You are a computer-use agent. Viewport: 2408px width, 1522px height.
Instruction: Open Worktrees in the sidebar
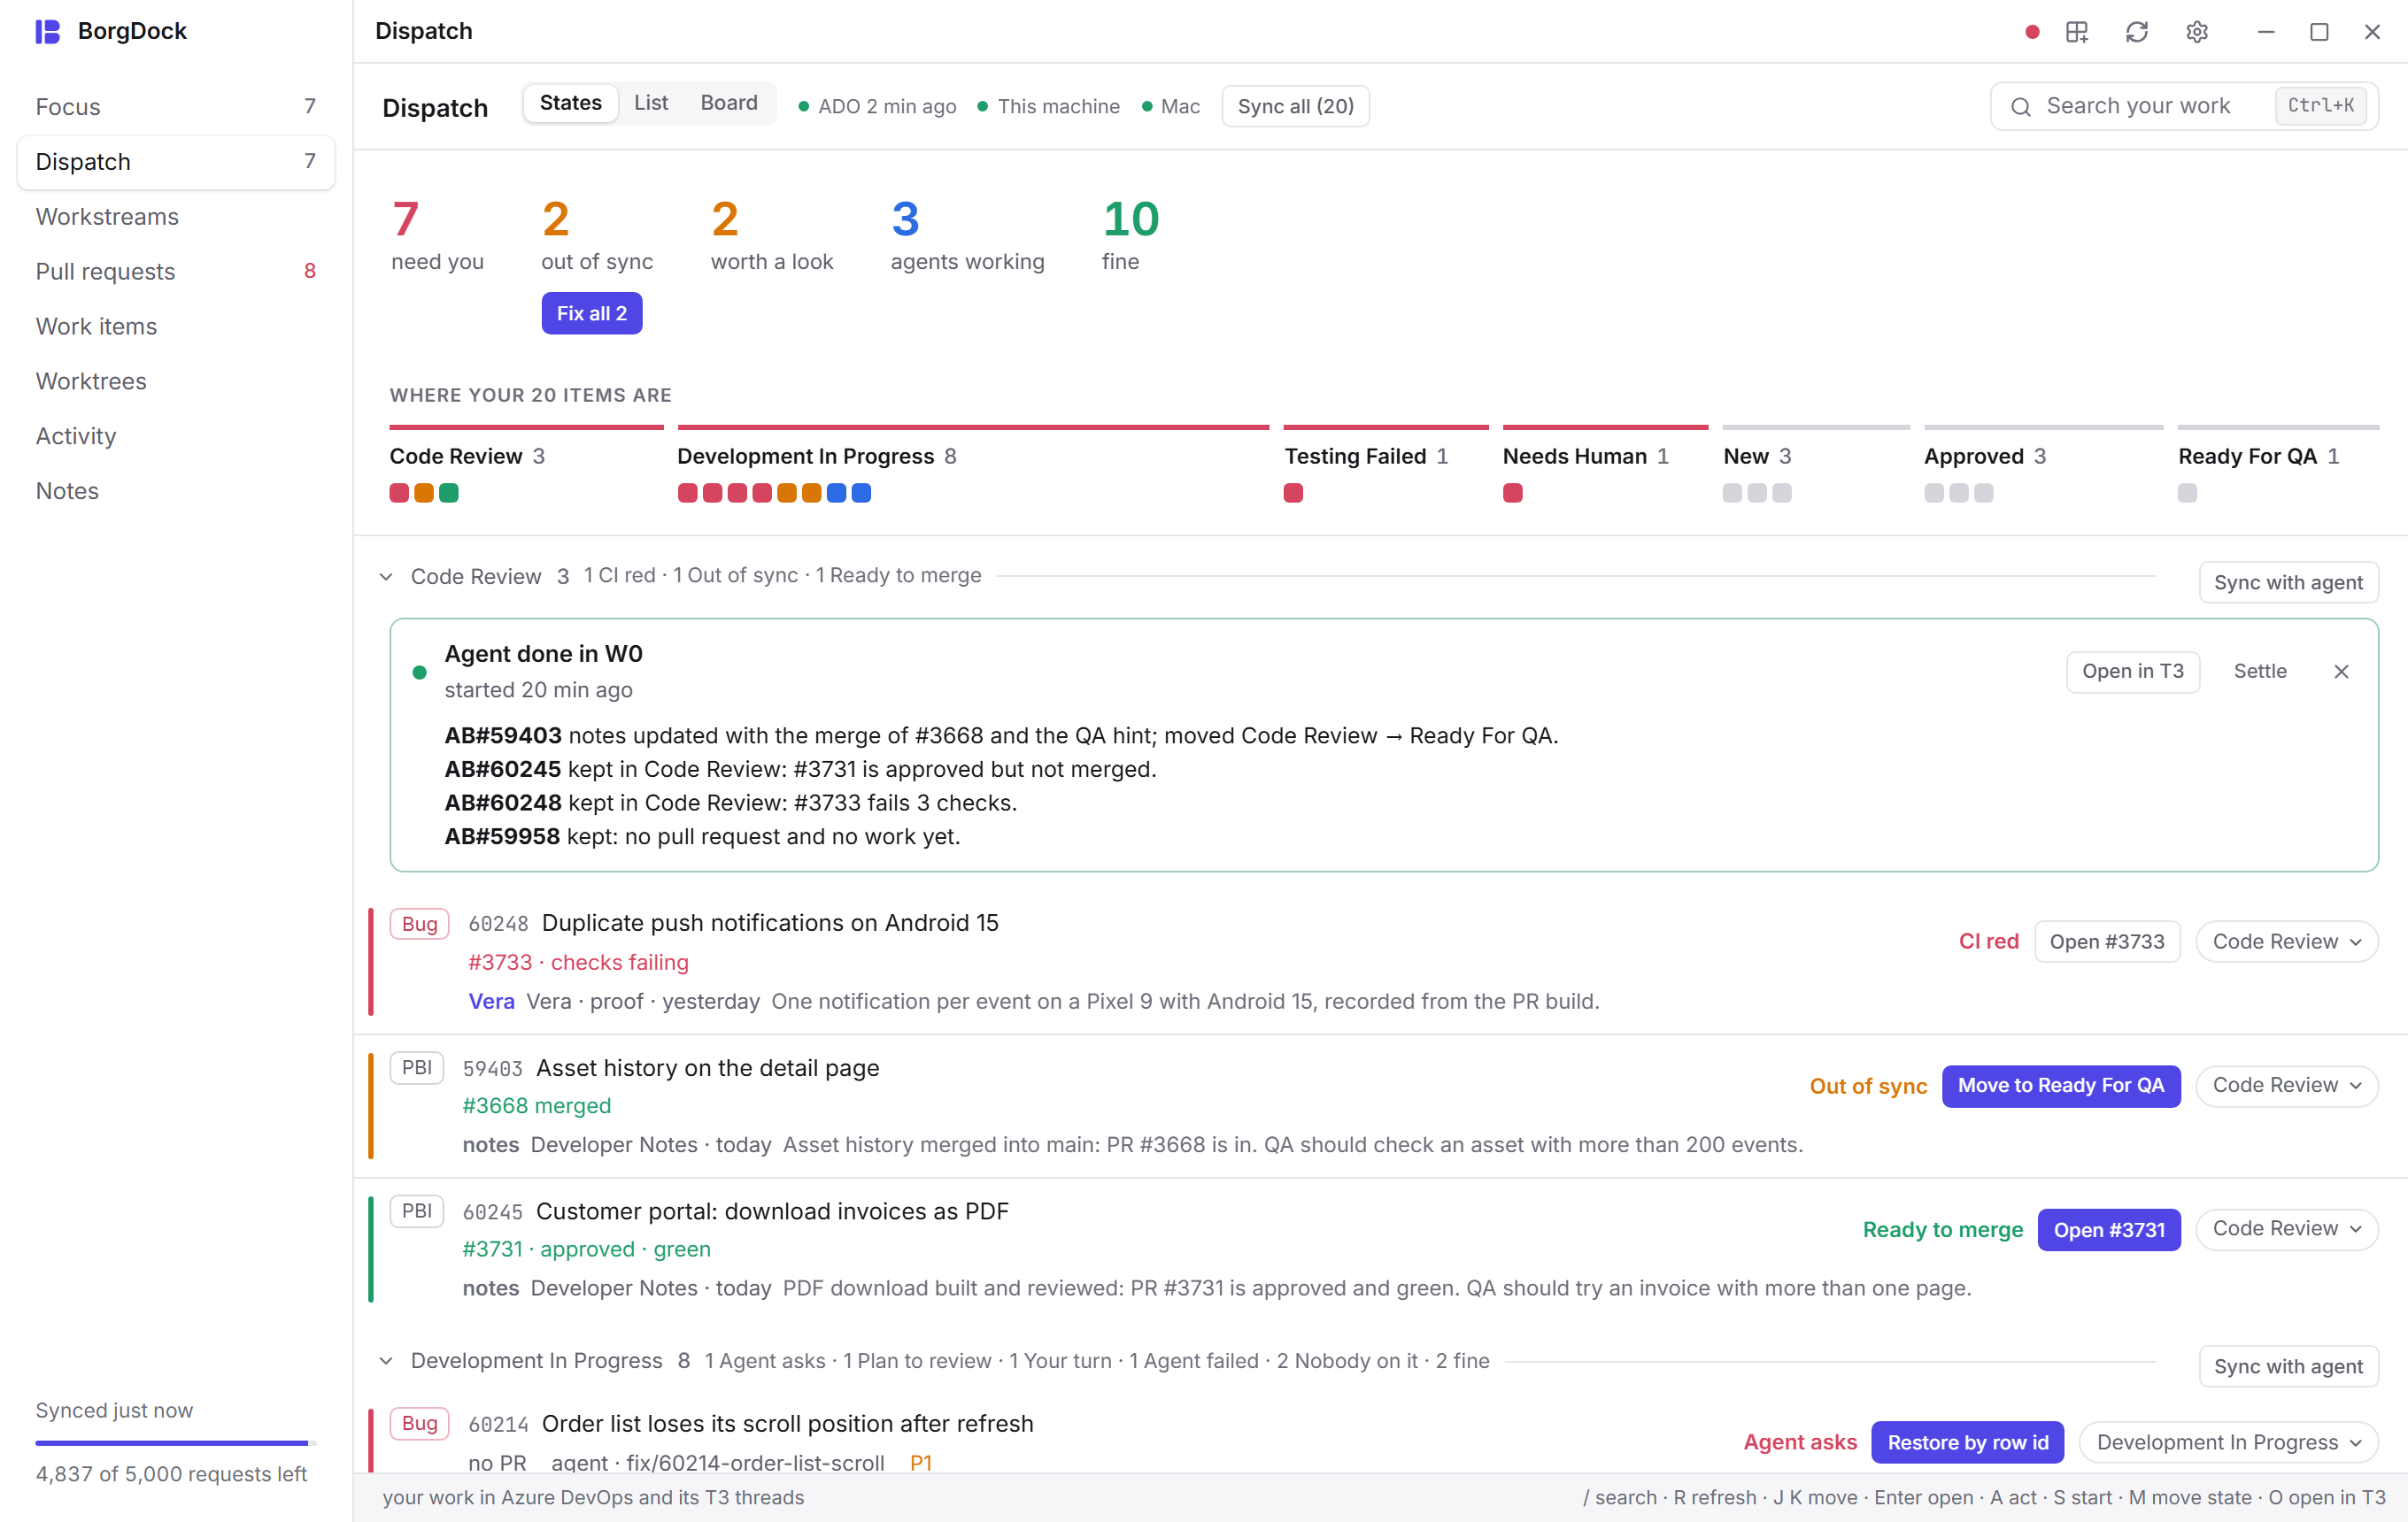[x=176, y=381]
